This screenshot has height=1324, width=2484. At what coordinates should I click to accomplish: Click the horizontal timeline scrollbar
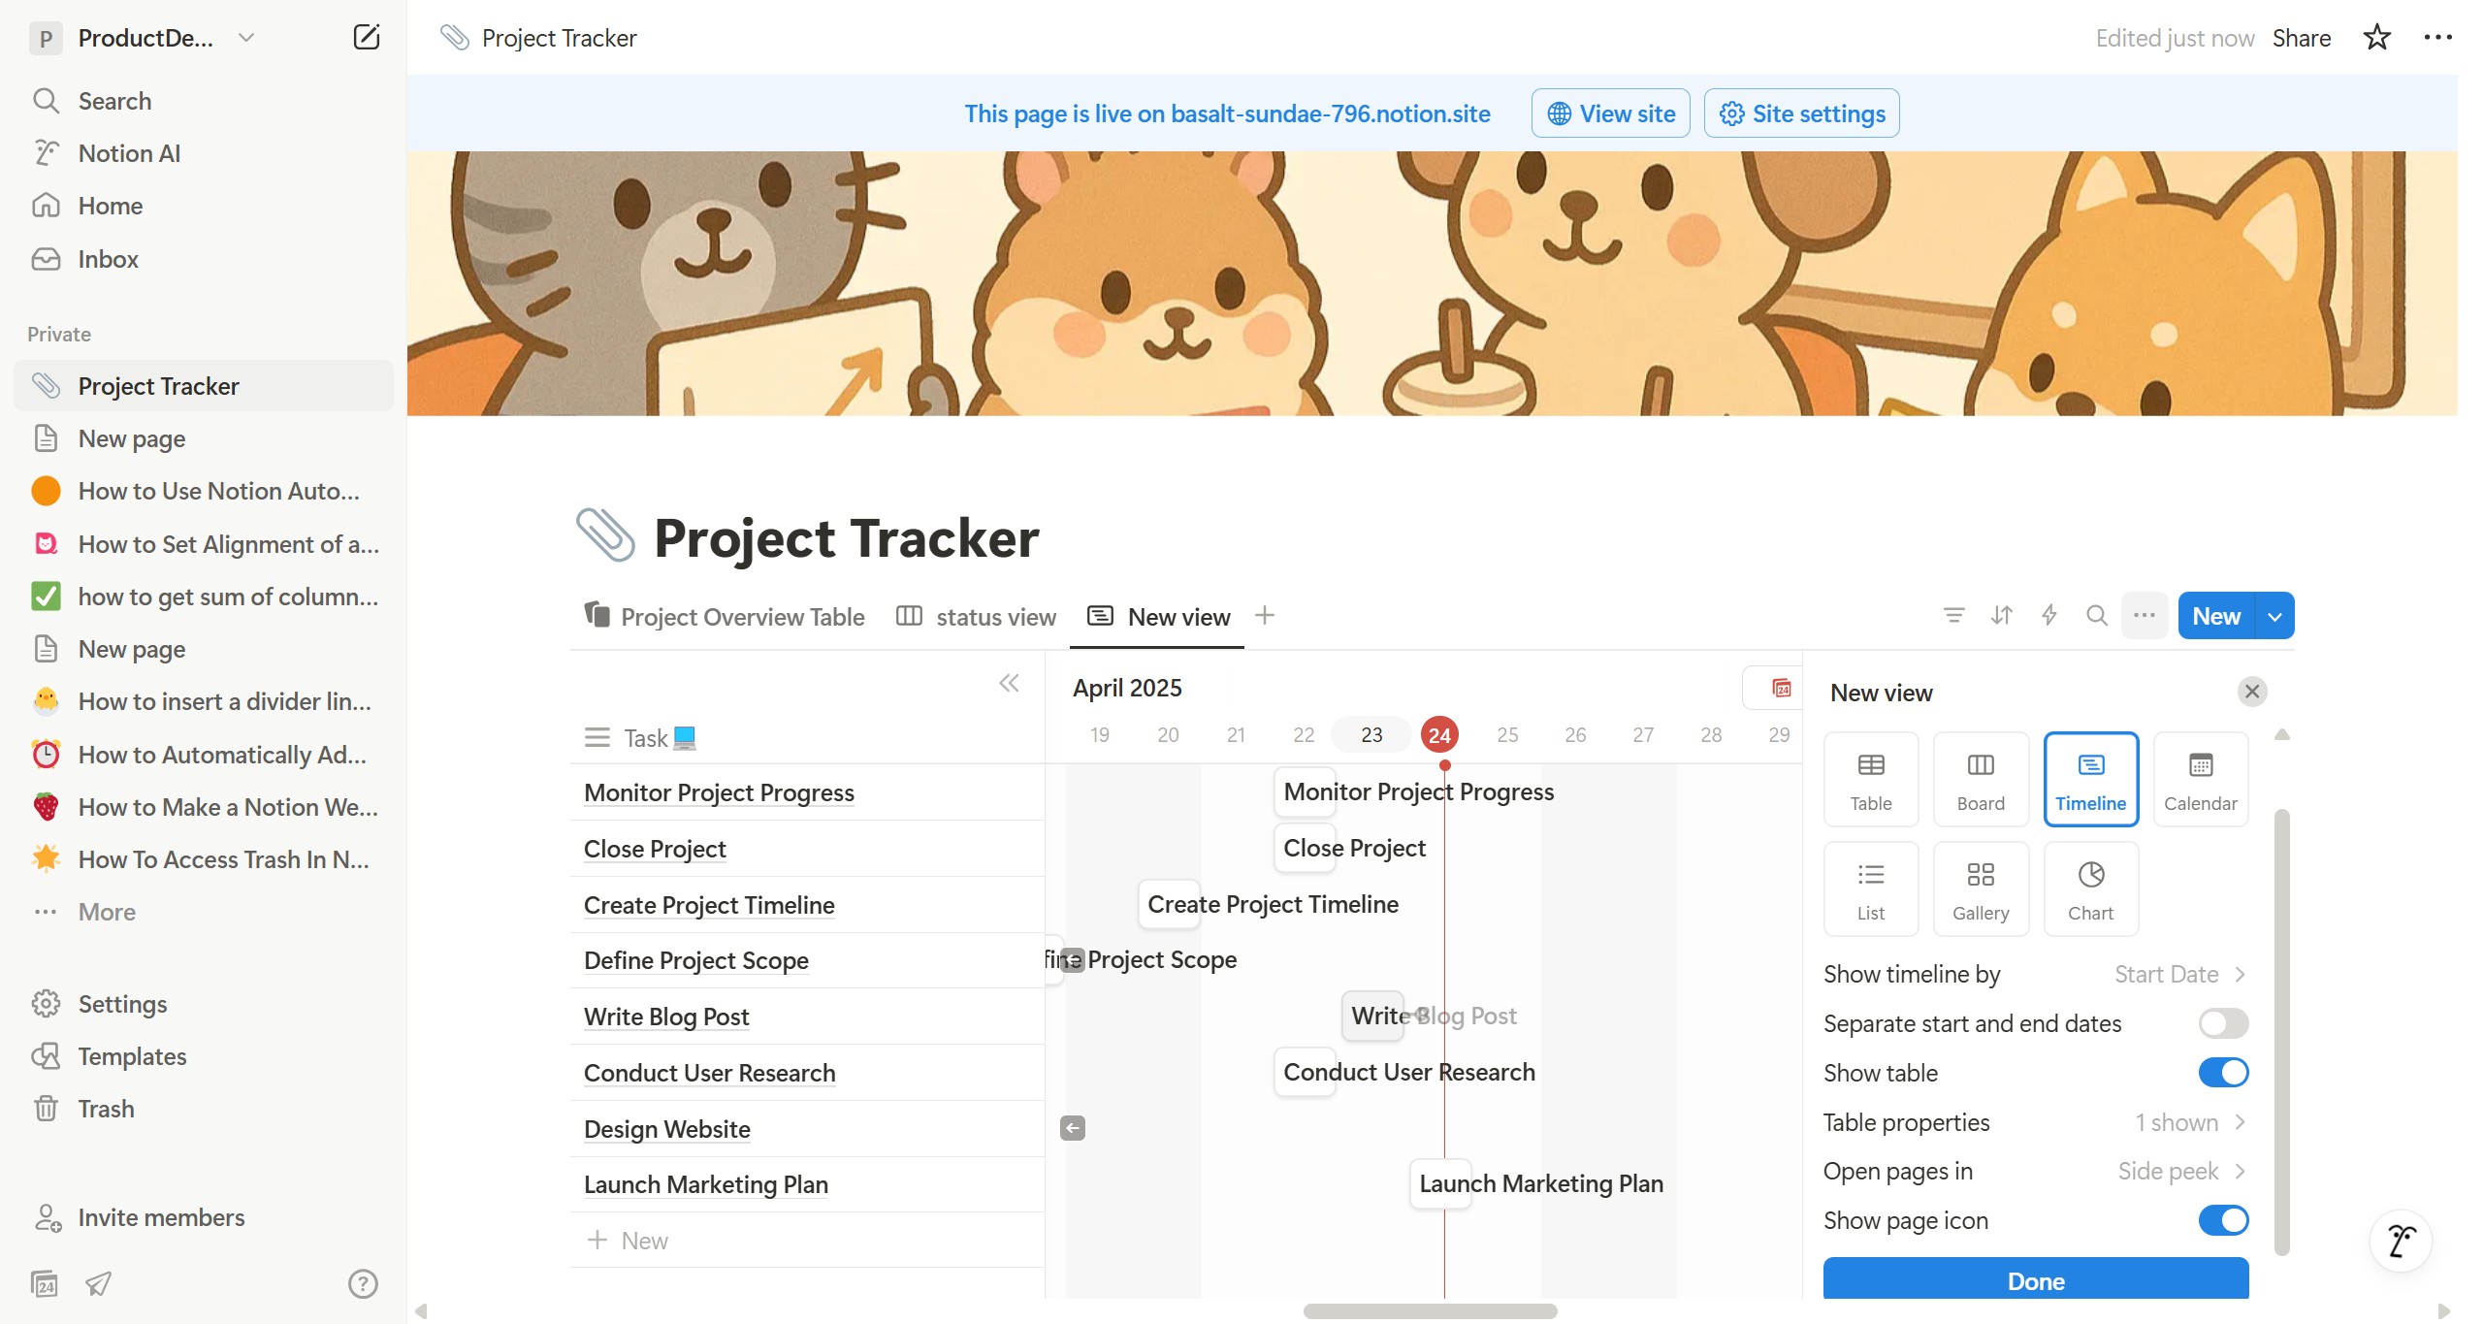[1430, 1311]
